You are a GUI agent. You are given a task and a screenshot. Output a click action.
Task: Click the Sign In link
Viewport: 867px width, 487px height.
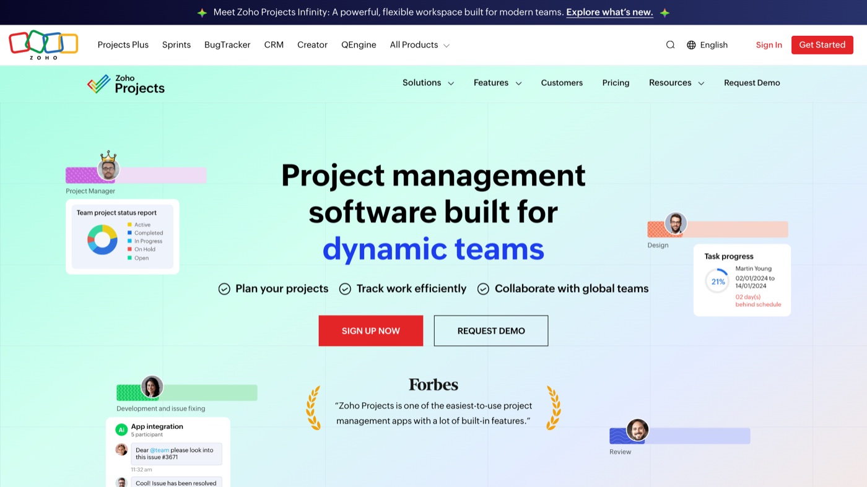(769, 45)
